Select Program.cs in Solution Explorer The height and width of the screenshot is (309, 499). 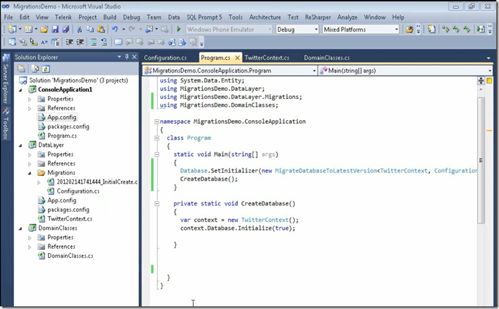[x=62, y=136]
